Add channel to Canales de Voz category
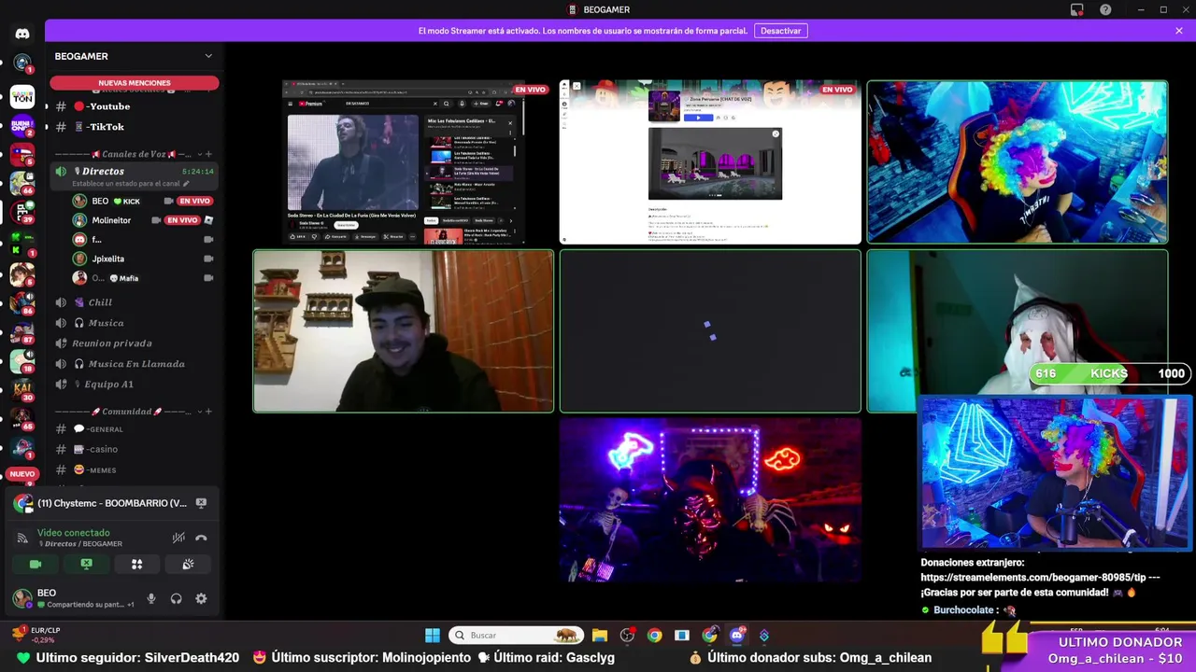The image size is (1196, 672). (x=208, y=154)
